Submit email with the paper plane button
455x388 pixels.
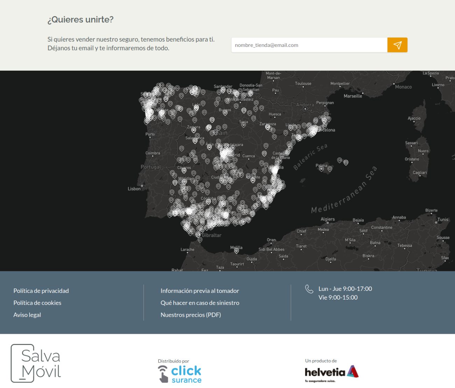click(397, 45)
